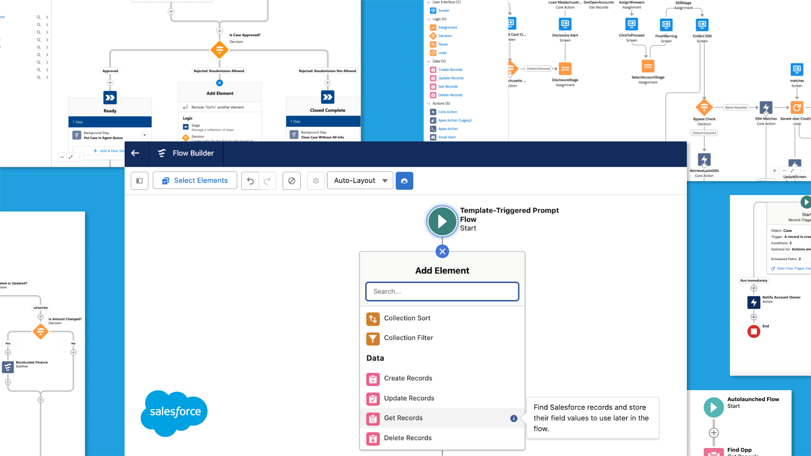Click the circle-slash toolbar icon
The height and width of the screenshot is (456, 811).
click(x=291, y=181)
